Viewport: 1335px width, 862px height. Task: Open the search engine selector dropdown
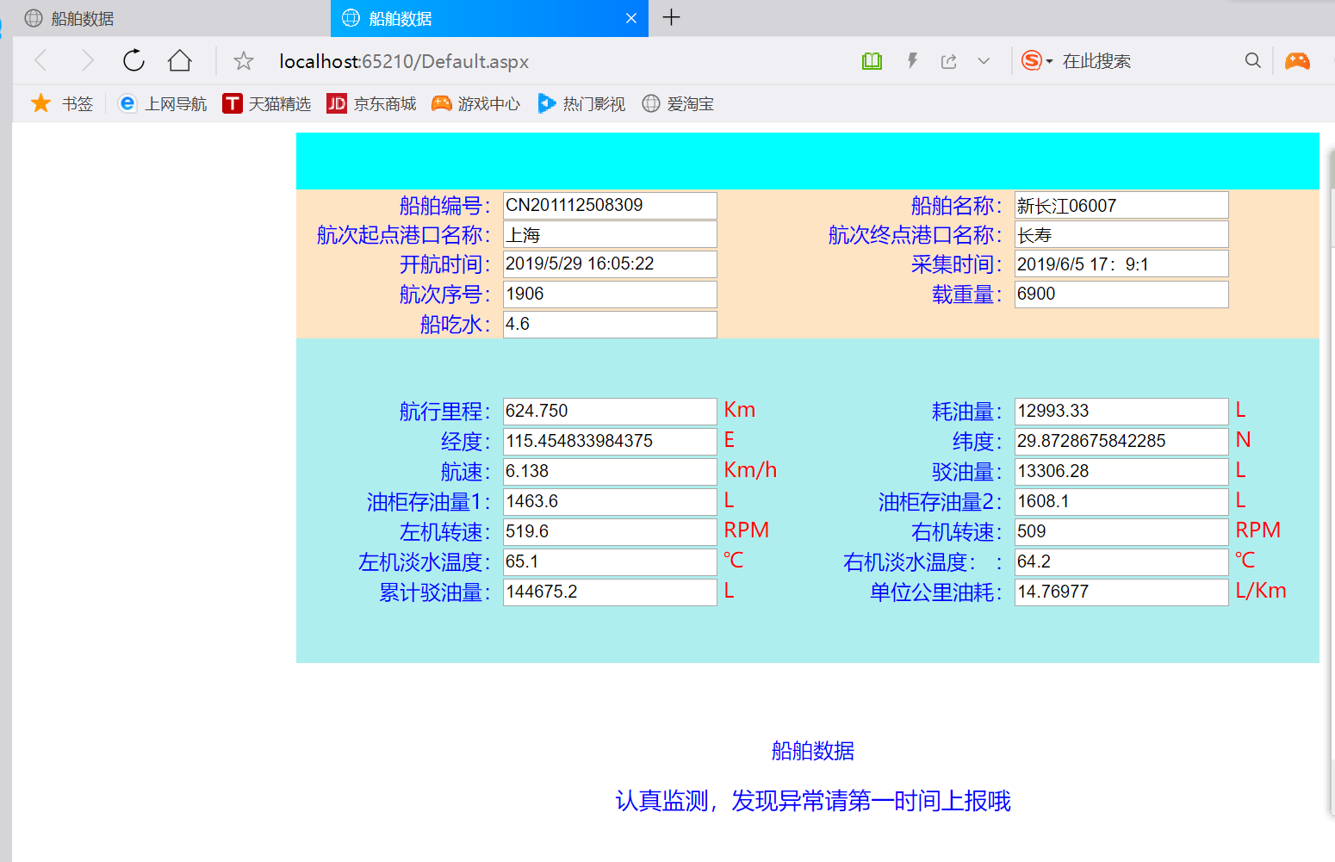pos(1037,61)
